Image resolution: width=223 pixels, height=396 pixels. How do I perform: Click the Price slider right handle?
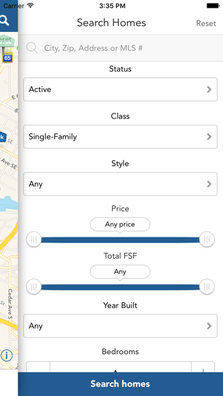click(x=207, y=239)
